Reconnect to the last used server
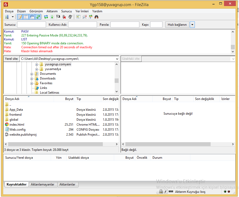This screenshot has width=239, height=197. tap(70, 17)
